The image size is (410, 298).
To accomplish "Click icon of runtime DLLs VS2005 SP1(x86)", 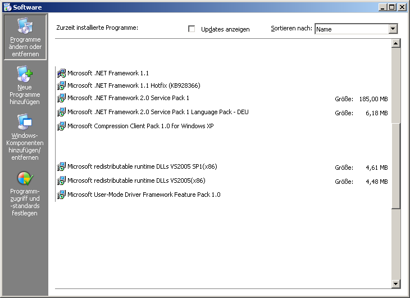I will tap(61, 166).
